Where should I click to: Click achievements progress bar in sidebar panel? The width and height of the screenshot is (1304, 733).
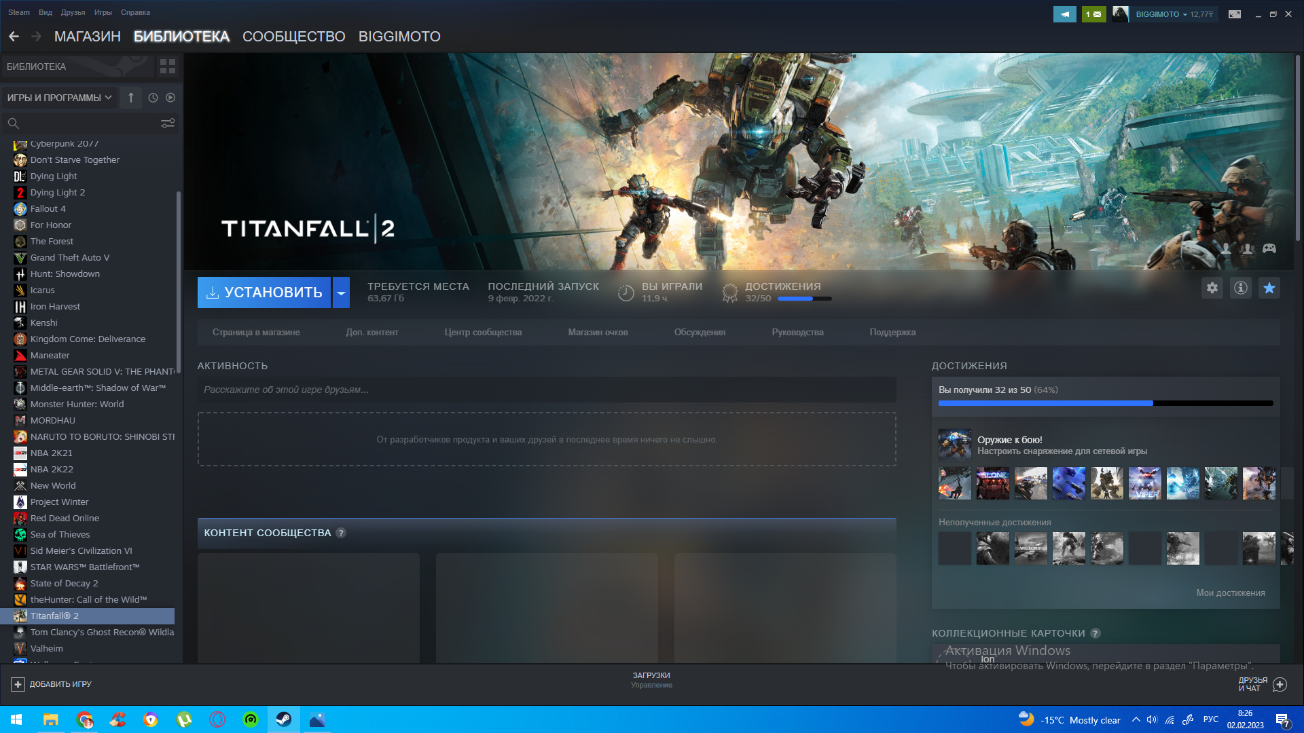[x=1106, y=403]
